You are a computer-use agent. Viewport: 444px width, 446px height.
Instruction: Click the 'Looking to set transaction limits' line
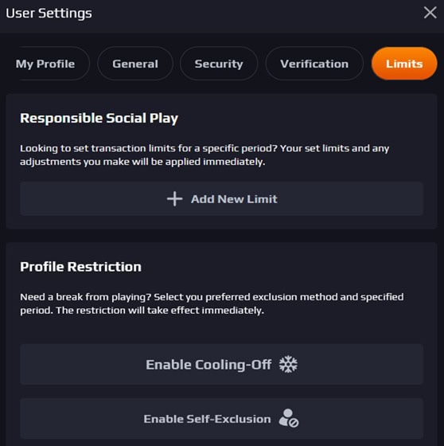coord(204,148)
